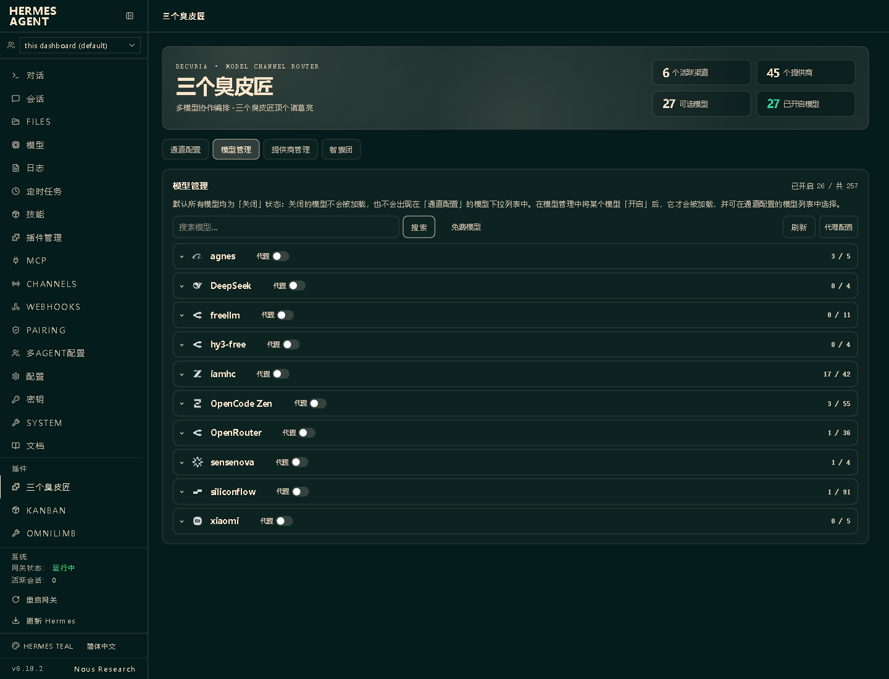
Task: Expand the OpenCode Zen row chevron
Action: pos(182,404)
